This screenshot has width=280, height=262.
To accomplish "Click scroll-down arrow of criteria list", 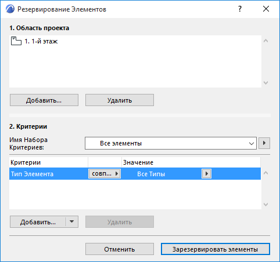I will (266, 205).
